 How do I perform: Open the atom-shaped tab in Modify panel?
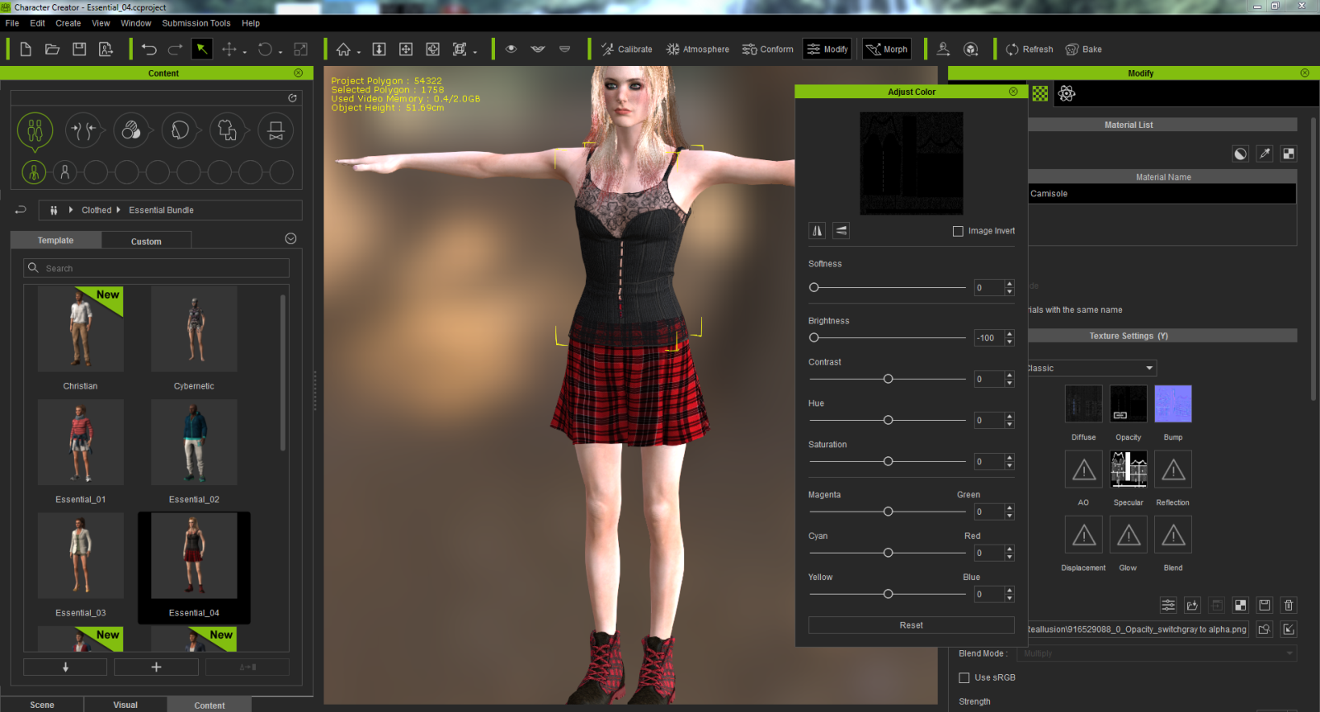(x=1067, y=93)
